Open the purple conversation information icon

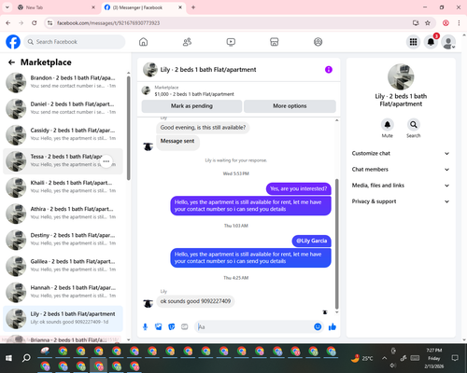coord(329,70)
